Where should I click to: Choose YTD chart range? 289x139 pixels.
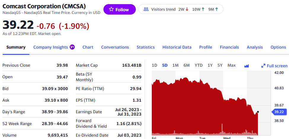click(199, 65)
